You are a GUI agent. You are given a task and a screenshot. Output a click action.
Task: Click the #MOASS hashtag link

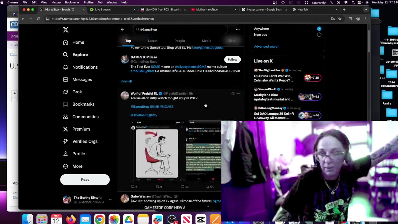point(166,107)
